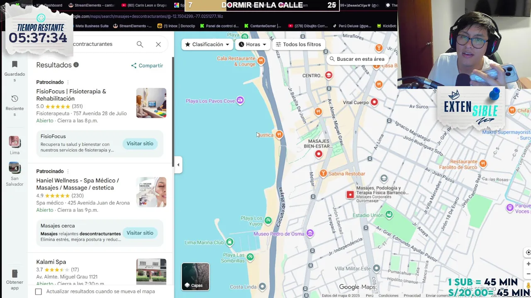The image size is (531, 298).
Task: Click Buscar en esta área
Action: click(x=357, y=59)
